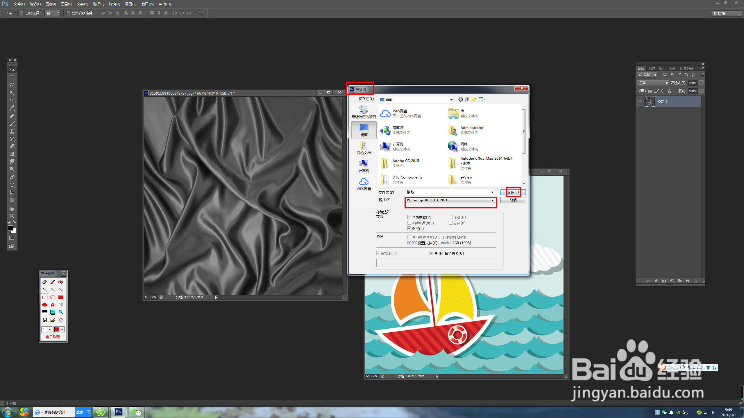The height and width of the screenshot is (418, 744).
Task: Click WPS网盘 in save dialog sidebar
Action: 364,184
